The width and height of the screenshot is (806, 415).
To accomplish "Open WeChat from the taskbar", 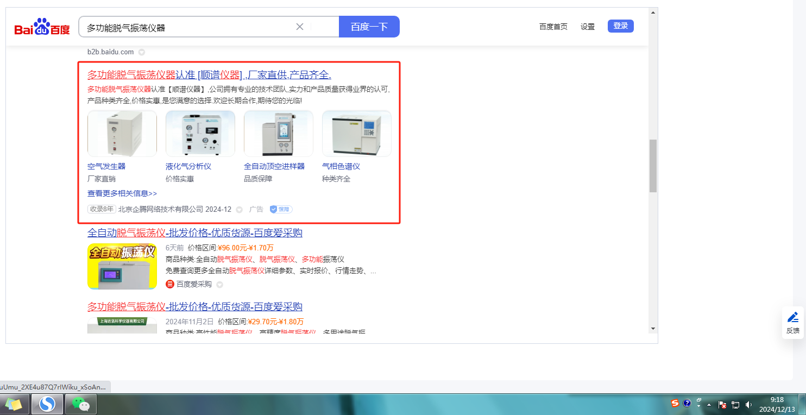I will point(81,404).
